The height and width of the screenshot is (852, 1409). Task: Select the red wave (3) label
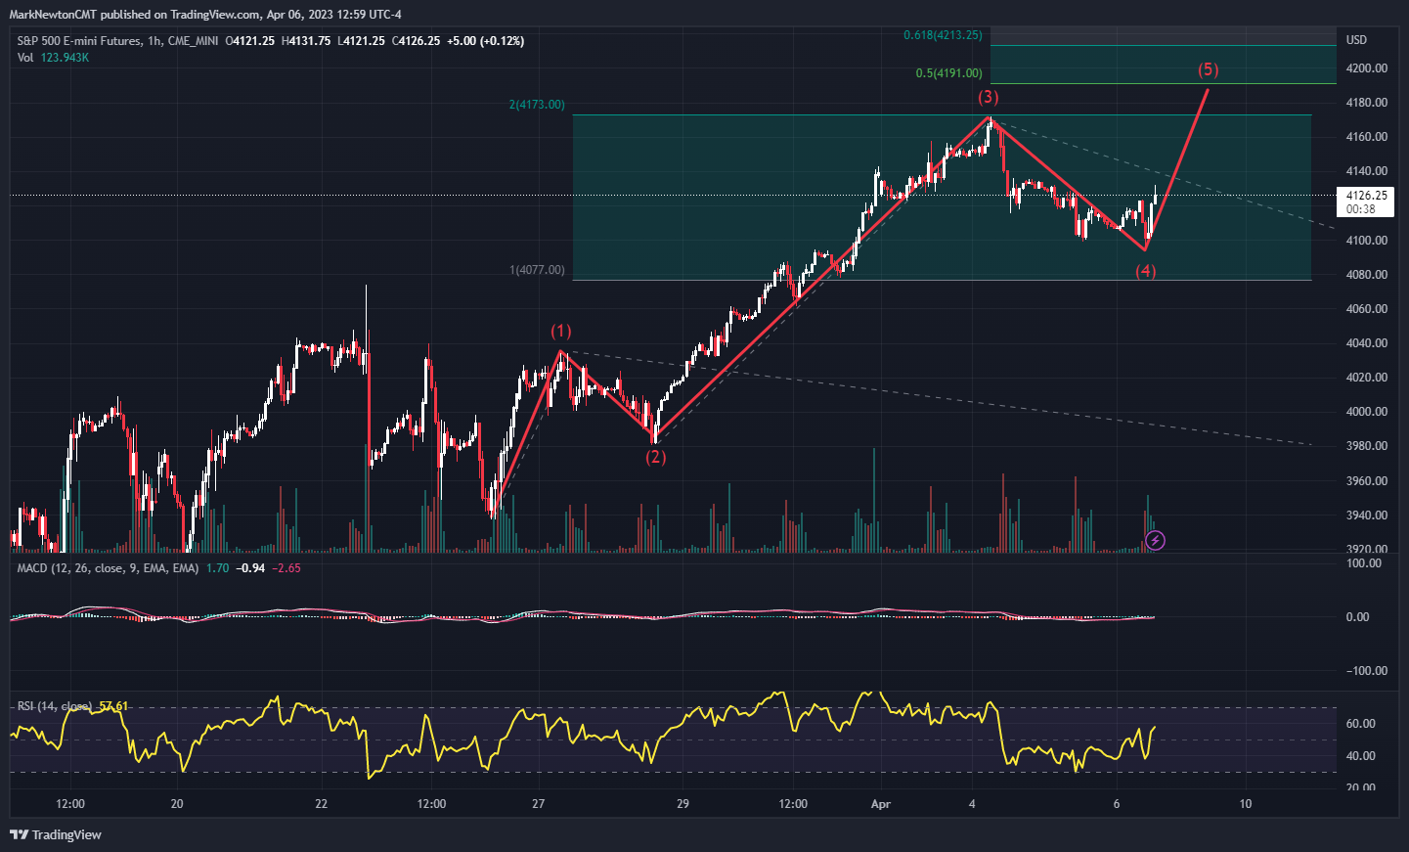[989, 97]
